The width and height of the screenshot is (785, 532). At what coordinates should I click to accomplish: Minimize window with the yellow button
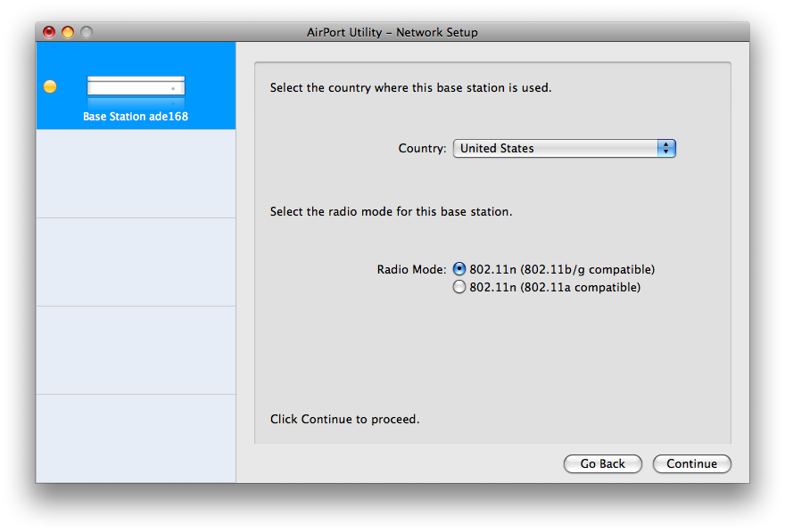pos(68,32)
